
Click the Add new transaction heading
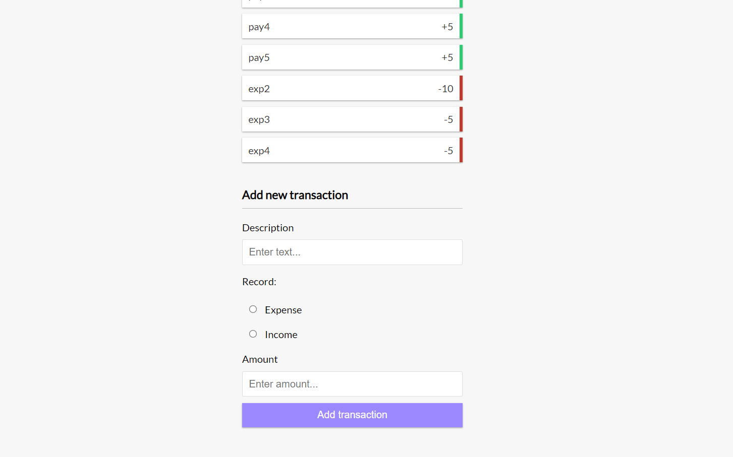point(295,195)
